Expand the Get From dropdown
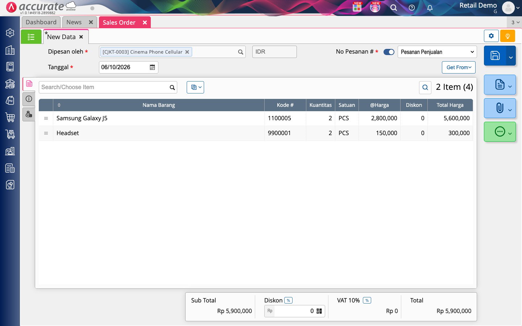The width and height of the screenshot is (522, 326). [459, 67]
